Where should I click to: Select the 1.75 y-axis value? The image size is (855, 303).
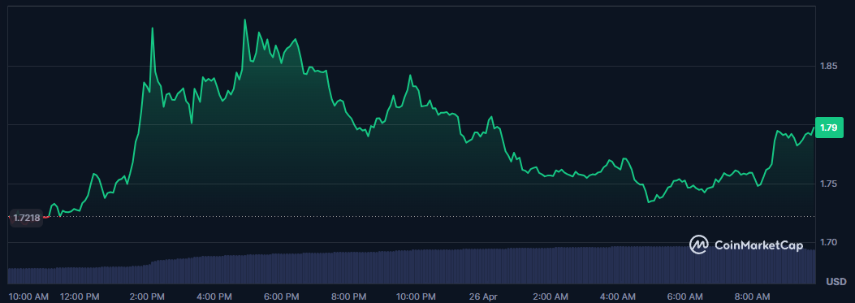point(829,184)
